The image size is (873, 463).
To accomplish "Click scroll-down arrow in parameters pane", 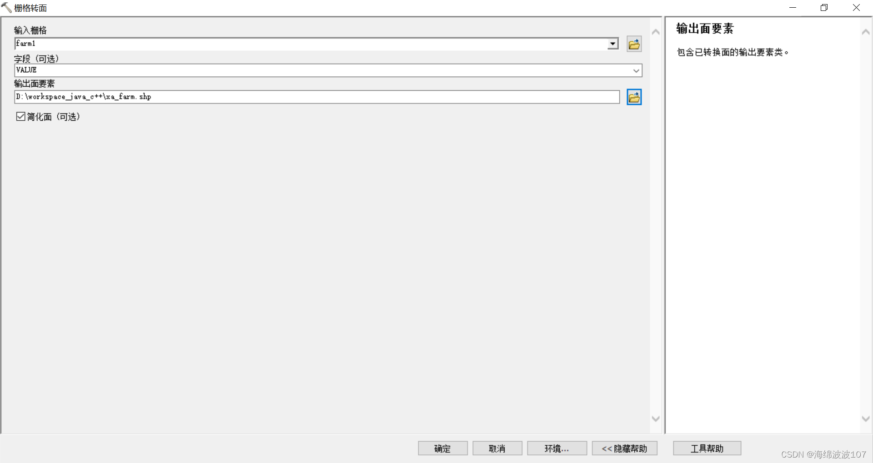I will [656, 419].
